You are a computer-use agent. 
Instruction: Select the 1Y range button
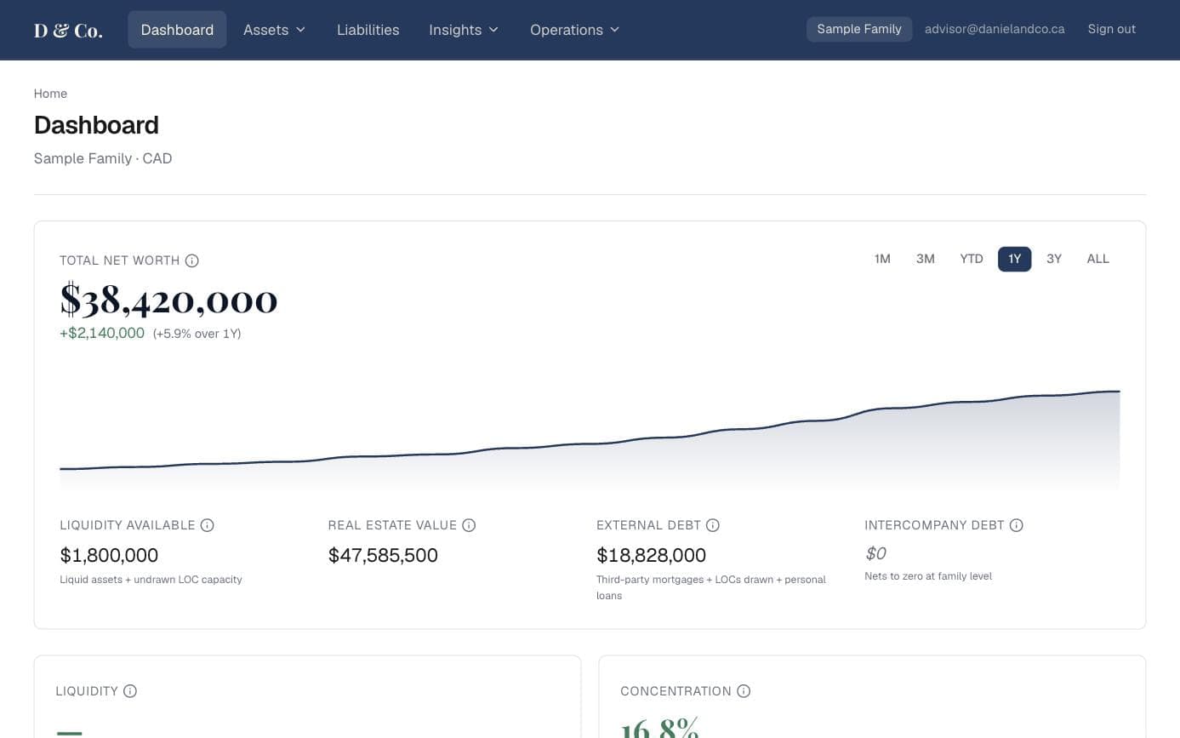point(1015,259)
